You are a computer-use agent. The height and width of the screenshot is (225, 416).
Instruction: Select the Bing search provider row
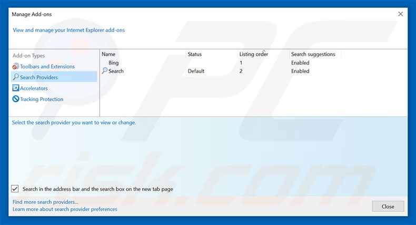pos(113,63)
